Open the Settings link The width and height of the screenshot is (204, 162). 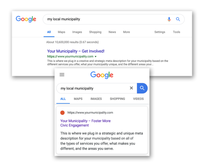click(160, 32)
